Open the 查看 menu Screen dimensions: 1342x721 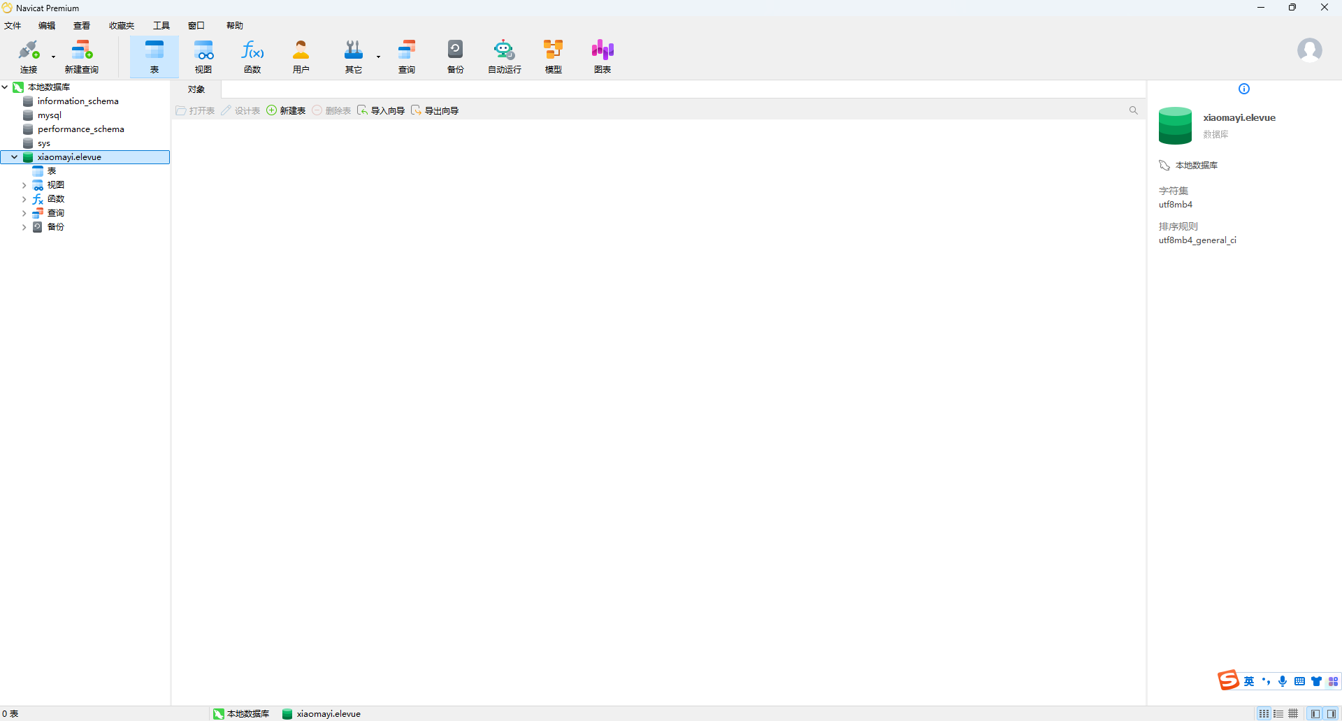pyautogui.click(x=82, y=26)
